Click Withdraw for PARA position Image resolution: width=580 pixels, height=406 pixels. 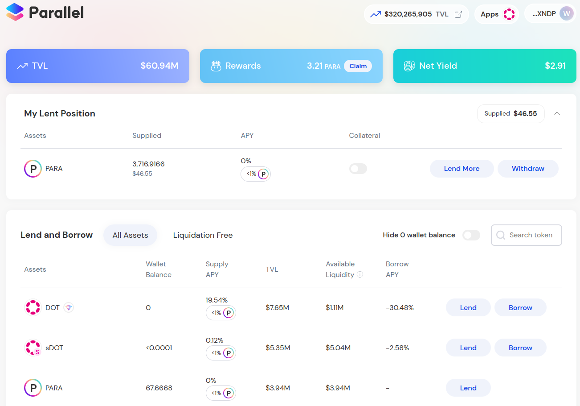tap(527, 169)
